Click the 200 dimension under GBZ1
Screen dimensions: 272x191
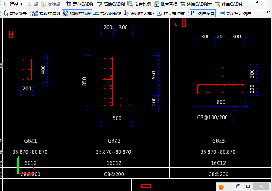[27, 89]
